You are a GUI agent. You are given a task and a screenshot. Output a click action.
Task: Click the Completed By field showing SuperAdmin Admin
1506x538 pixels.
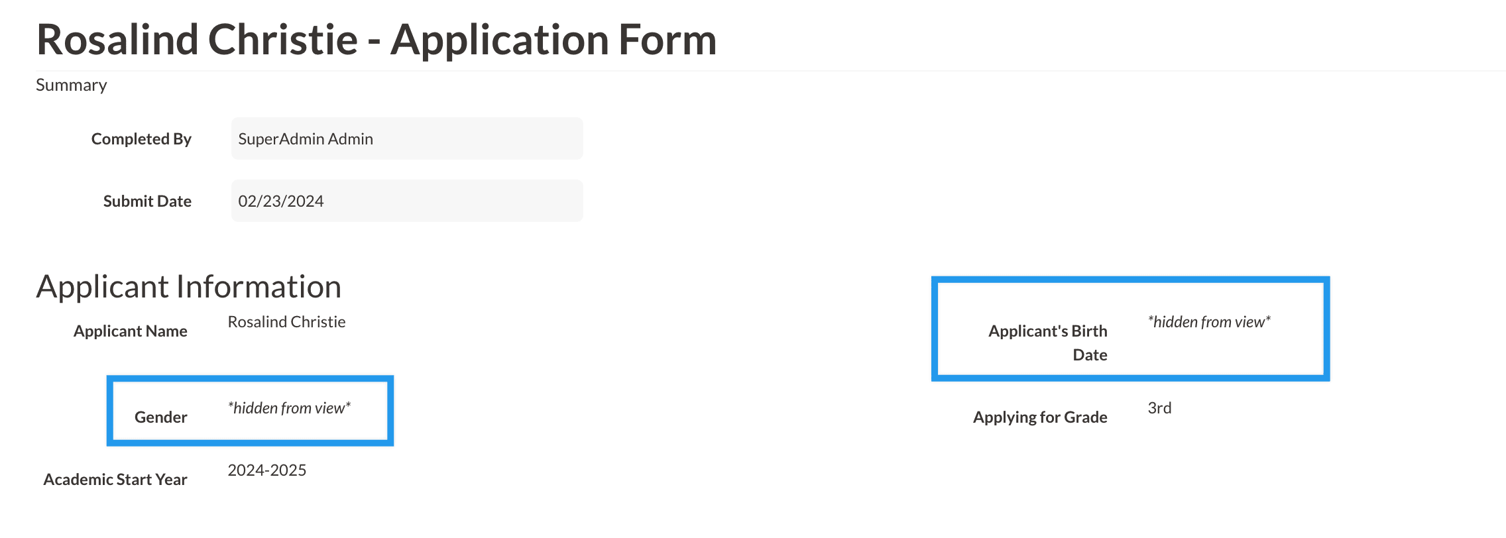point(406,138)
